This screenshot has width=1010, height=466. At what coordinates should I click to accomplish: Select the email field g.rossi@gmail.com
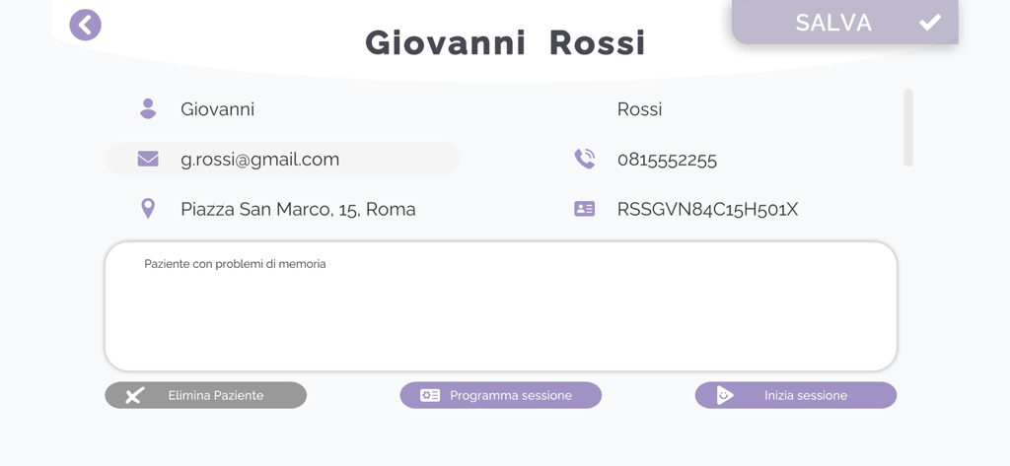pyautogui.click(x=260, y=159)
